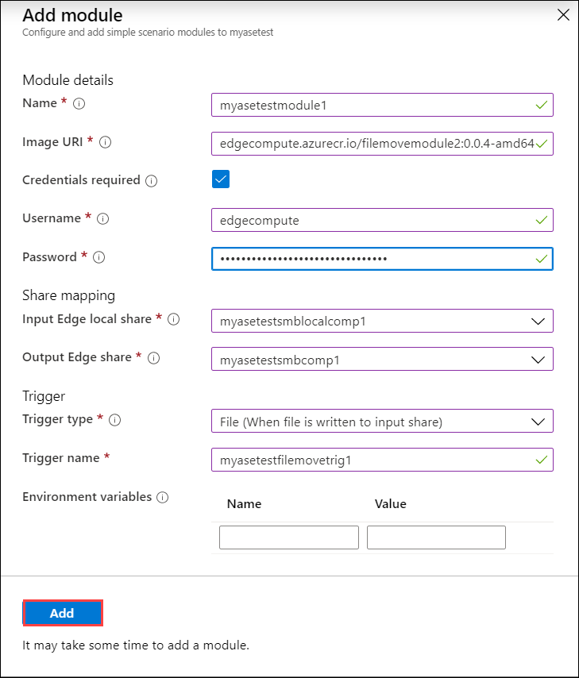Open the Environment variables info tooltip
The image size is (579, 678).
tap(164, 497)
